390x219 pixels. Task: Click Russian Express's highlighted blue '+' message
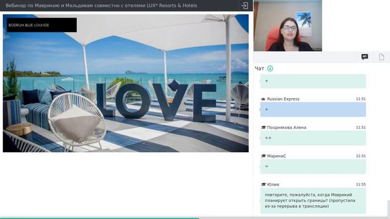point(313,109)
